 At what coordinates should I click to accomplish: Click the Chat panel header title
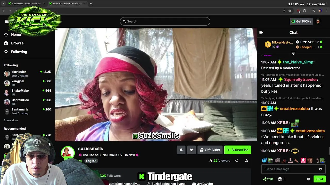[x=293, y=33]
